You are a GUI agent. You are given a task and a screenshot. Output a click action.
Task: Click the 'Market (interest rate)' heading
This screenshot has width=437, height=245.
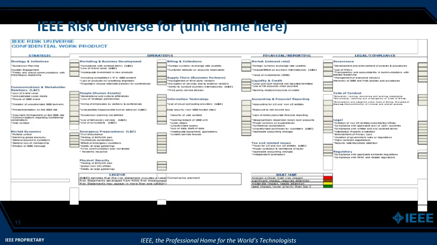coord(271,61)
